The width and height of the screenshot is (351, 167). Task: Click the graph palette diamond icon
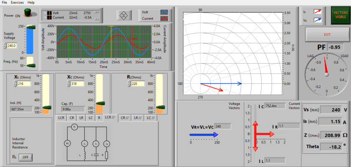[x=123, y=15]
